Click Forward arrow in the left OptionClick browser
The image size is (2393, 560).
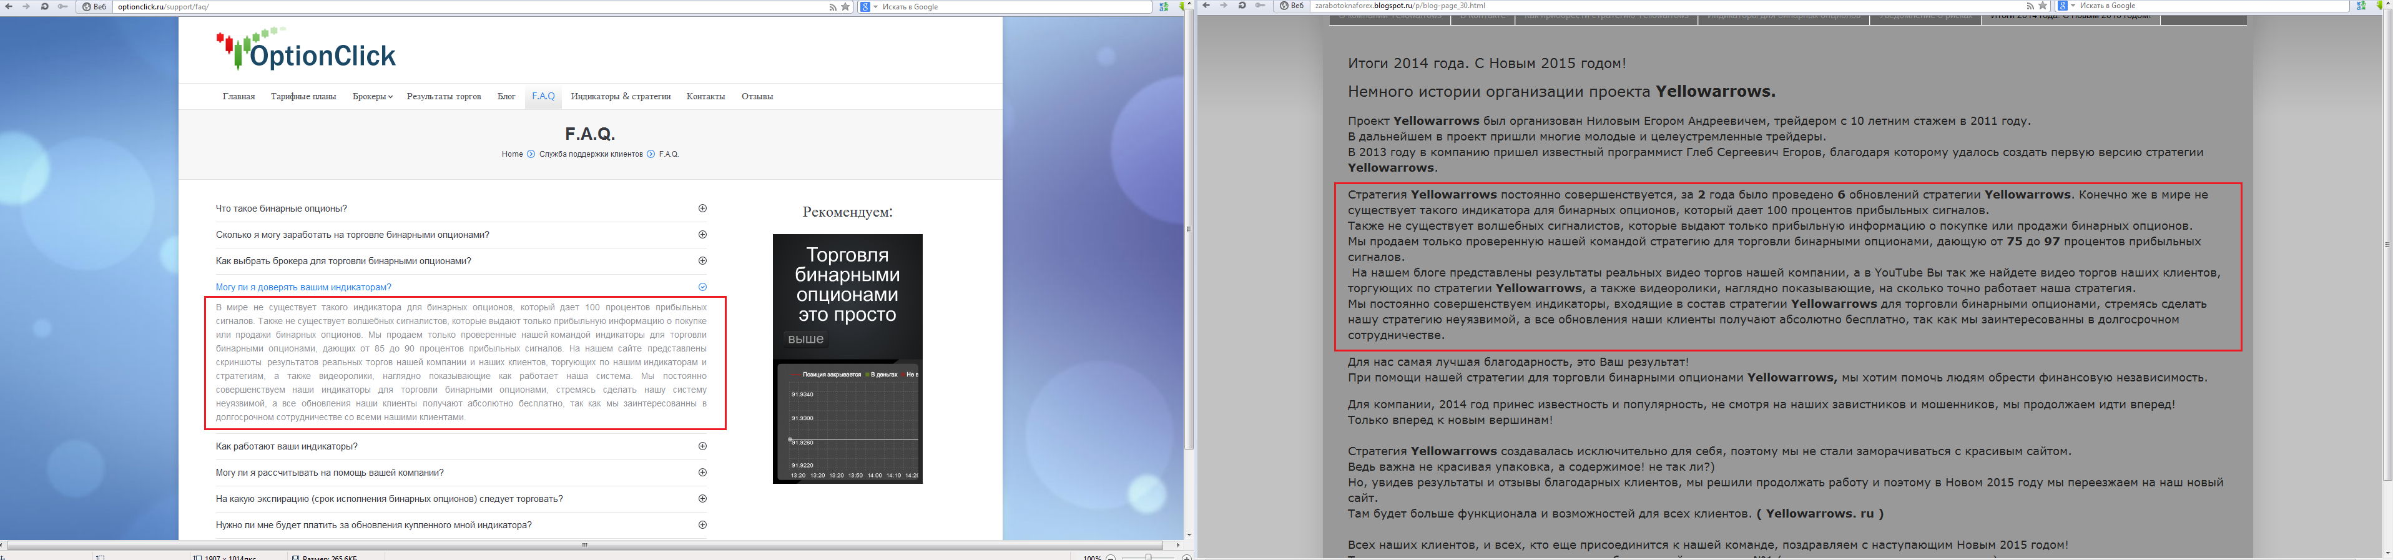[x=26, y=6]
